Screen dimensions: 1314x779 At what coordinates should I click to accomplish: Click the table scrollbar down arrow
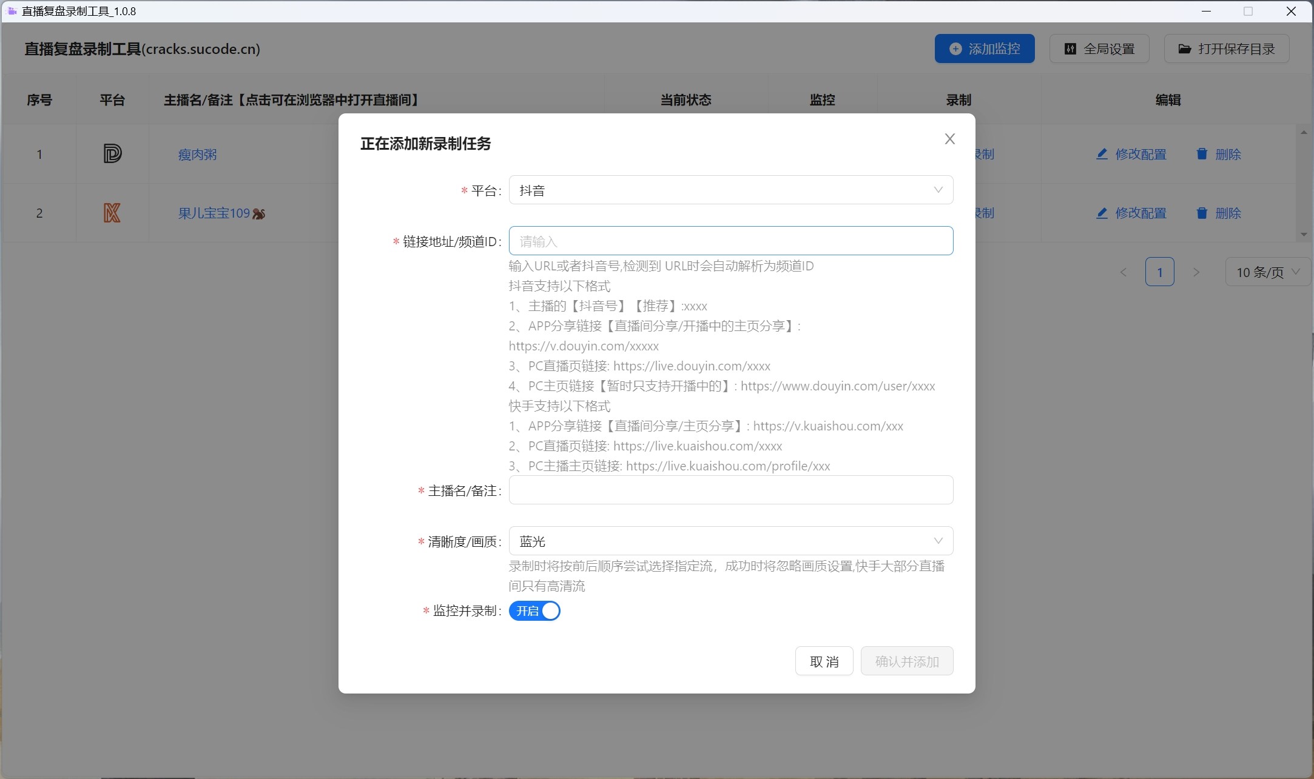pyautogui.click(x=1304, y=235)
